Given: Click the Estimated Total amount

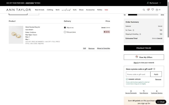Looking at the screenshot, I should [160, 38].
